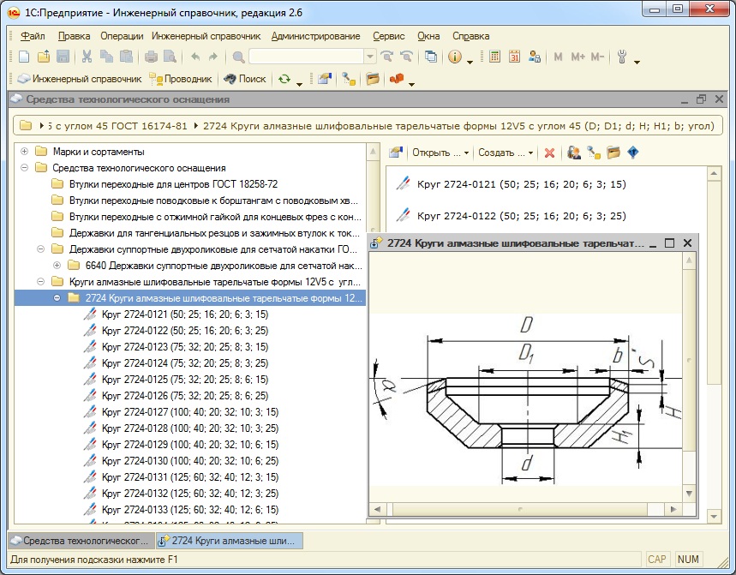Open dropdown arrow beside Создать ...
The image size is (736, 575).
[530, 153]
